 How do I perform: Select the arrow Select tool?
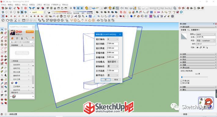2,29
